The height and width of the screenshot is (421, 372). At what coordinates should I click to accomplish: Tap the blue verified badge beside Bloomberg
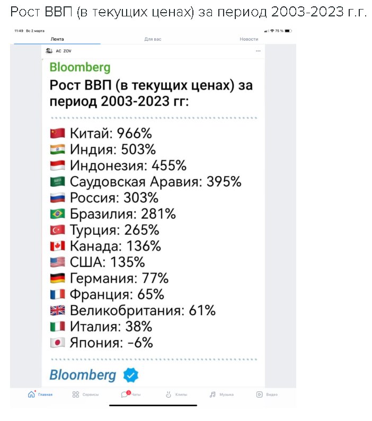tap(131, 376)
